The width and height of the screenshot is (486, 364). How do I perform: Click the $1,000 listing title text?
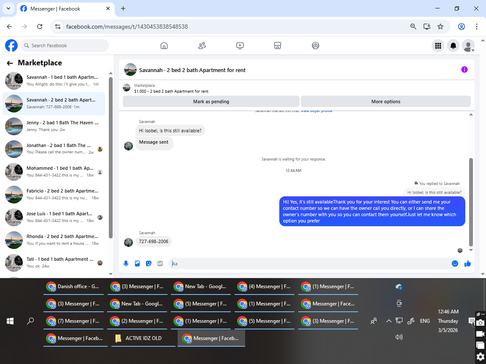(171, 91)
